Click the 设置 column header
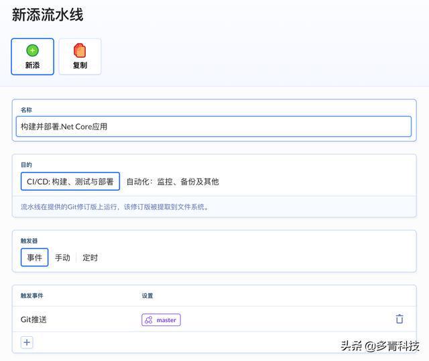Image resolution: width=429 pixels, height=361 pixels. (x=147, y=295)
